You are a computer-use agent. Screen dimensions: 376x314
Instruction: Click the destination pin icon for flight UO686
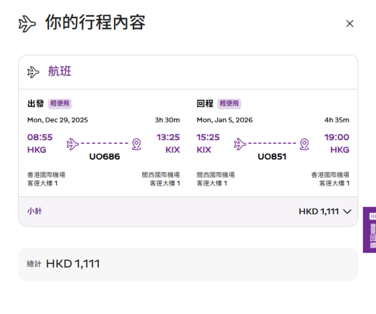(x=137, y=144)
